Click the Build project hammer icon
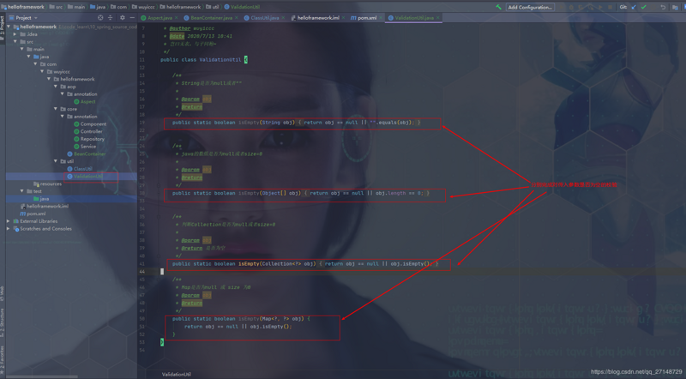 click(x=498, y=7)
